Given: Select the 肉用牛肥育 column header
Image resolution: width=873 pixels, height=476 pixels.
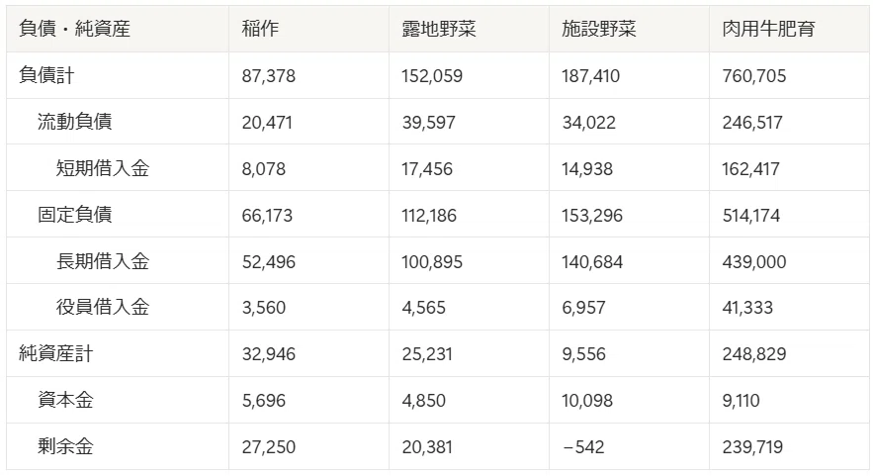Looking at the screenshot, I should click(x=789, y=29).
